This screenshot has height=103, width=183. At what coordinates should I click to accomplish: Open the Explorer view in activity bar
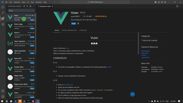pyautogui.click(x=3, y=7)
